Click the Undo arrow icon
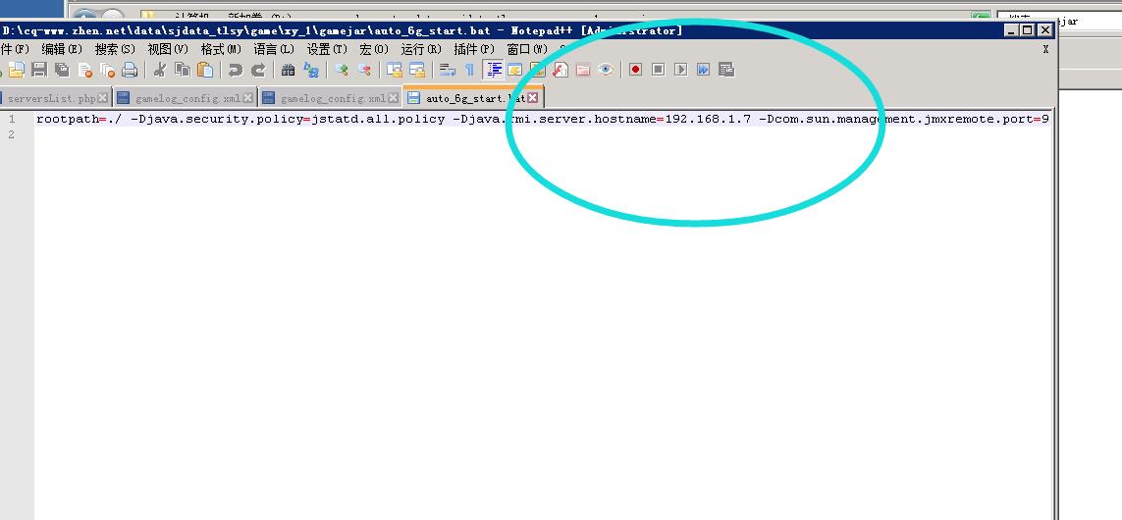1122x520 pixels. [x=235, y=70]
